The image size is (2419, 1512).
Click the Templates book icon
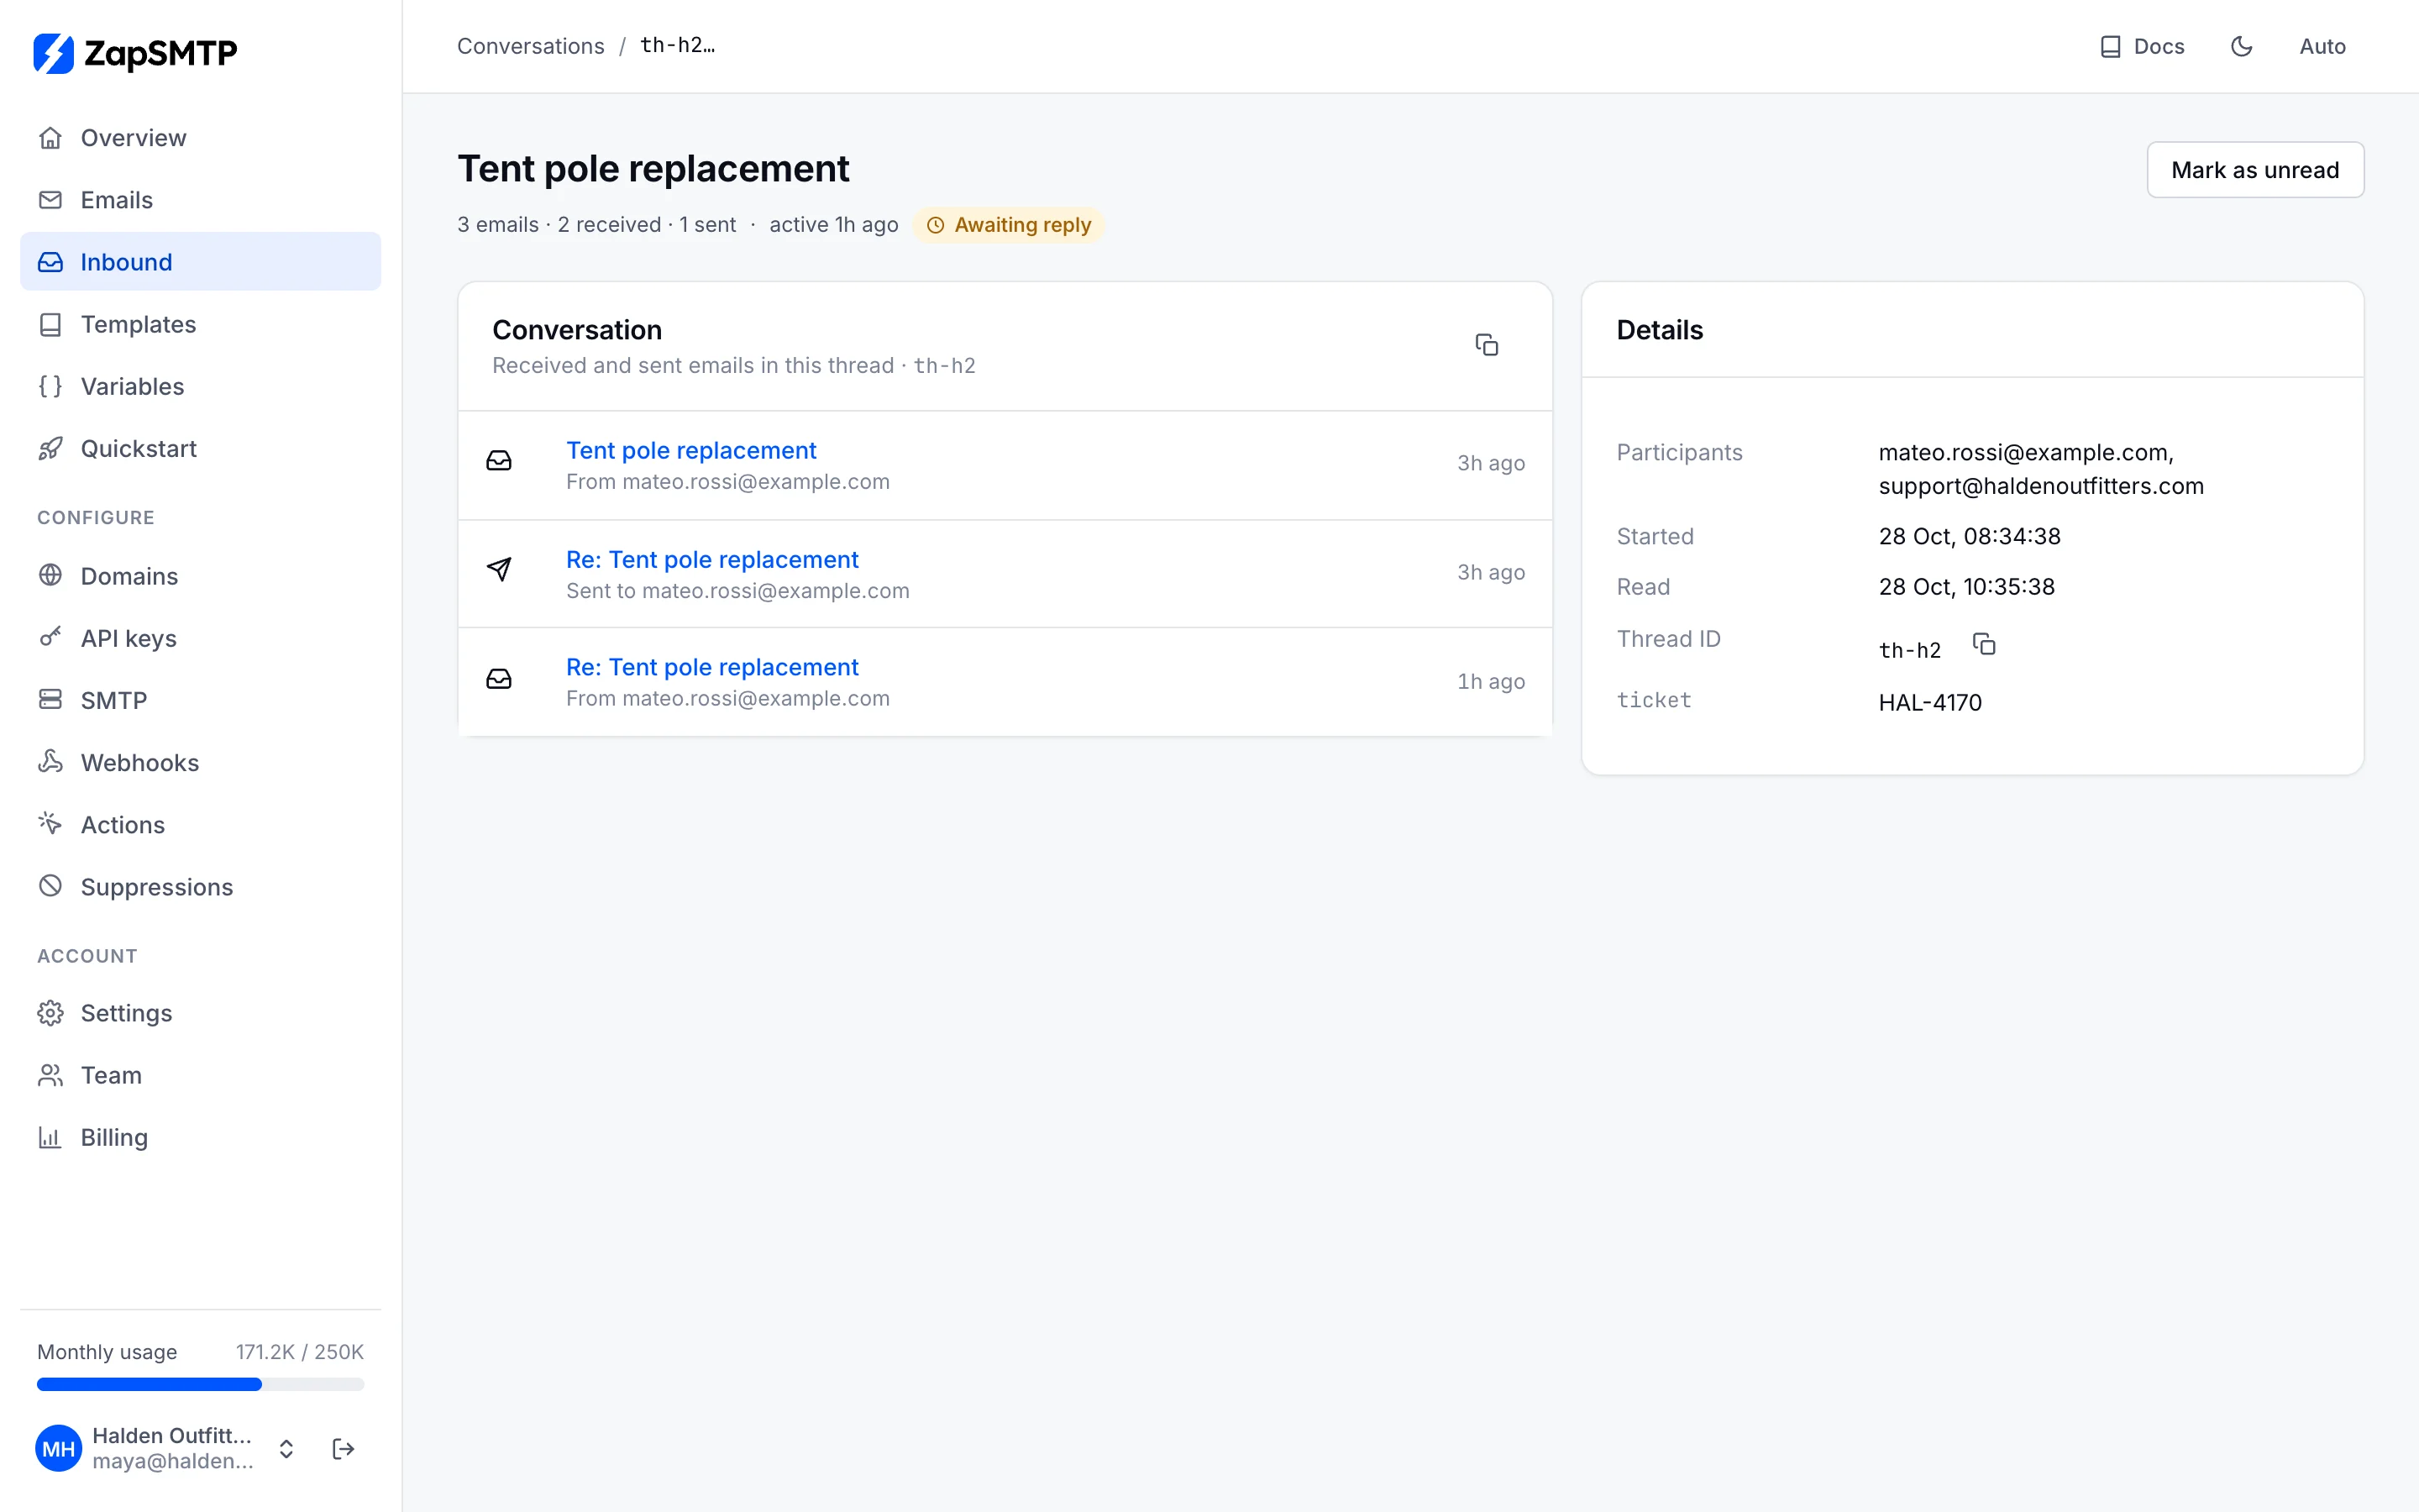[50, 324]
